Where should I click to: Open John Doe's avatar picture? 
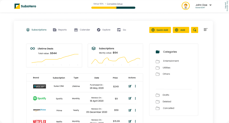(186, 6)
